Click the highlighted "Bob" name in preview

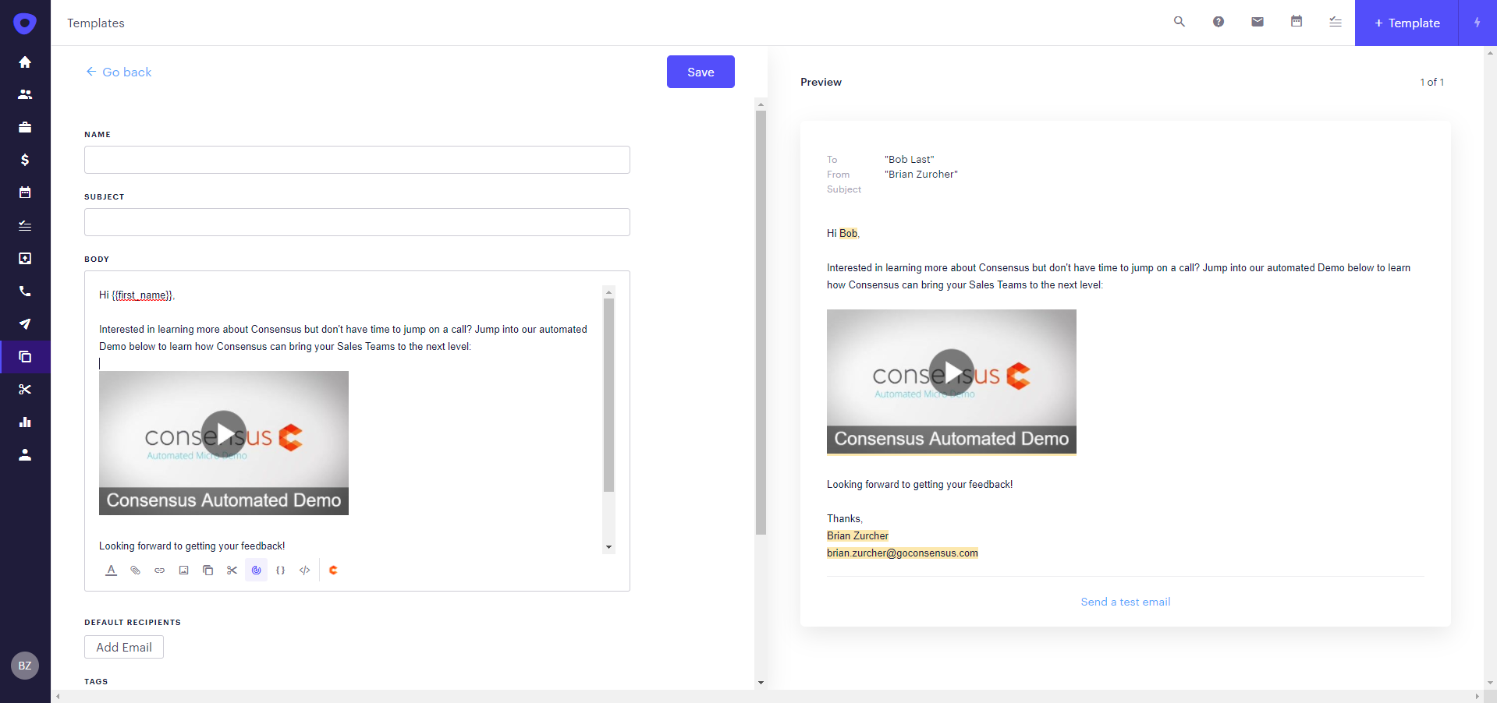849,233
